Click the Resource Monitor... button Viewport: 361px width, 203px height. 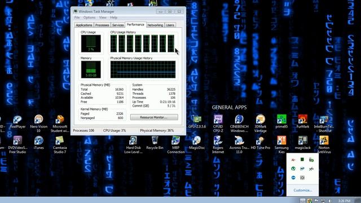coord(154,117)
